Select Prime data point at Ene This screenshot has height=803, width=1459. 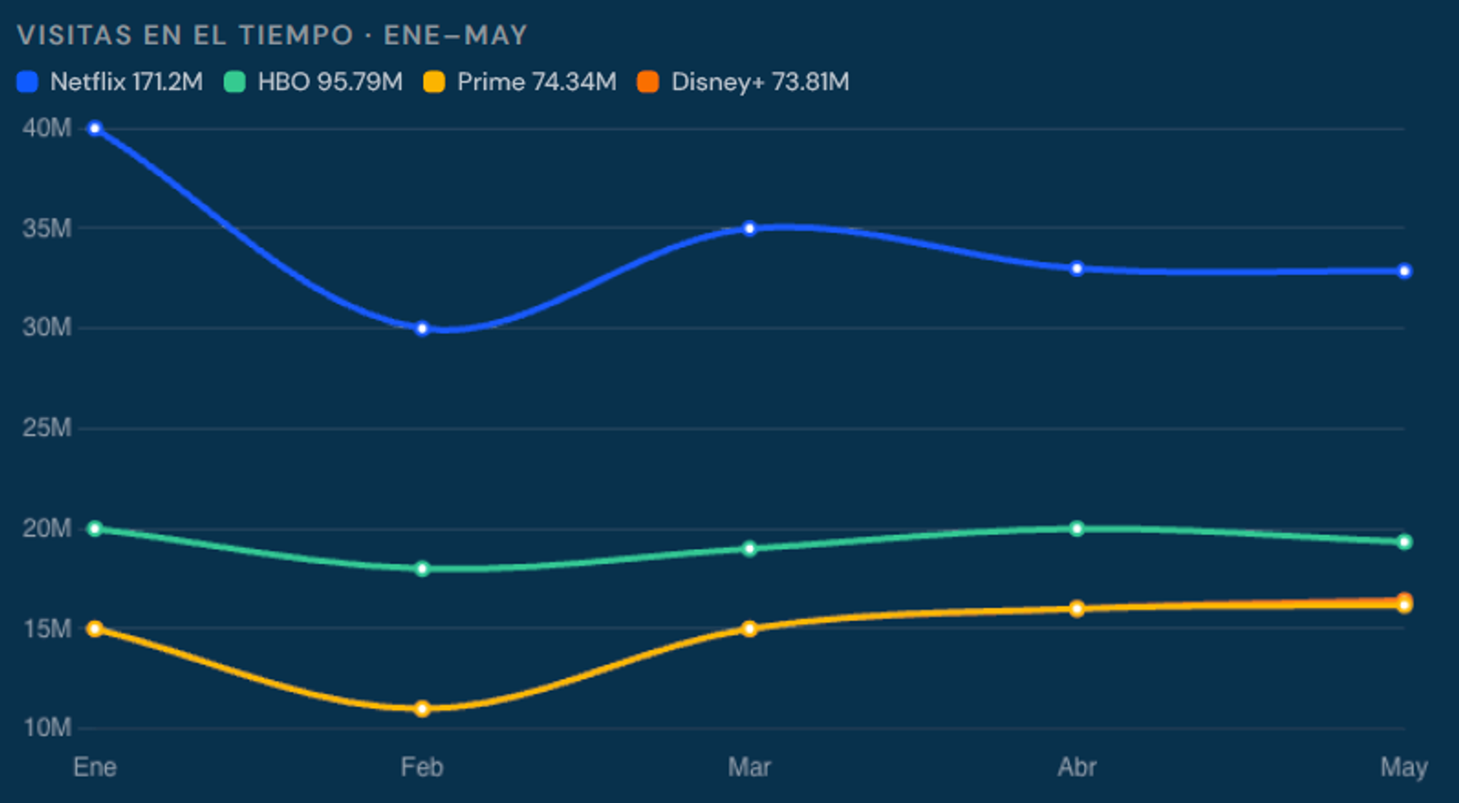click(95, 629)
